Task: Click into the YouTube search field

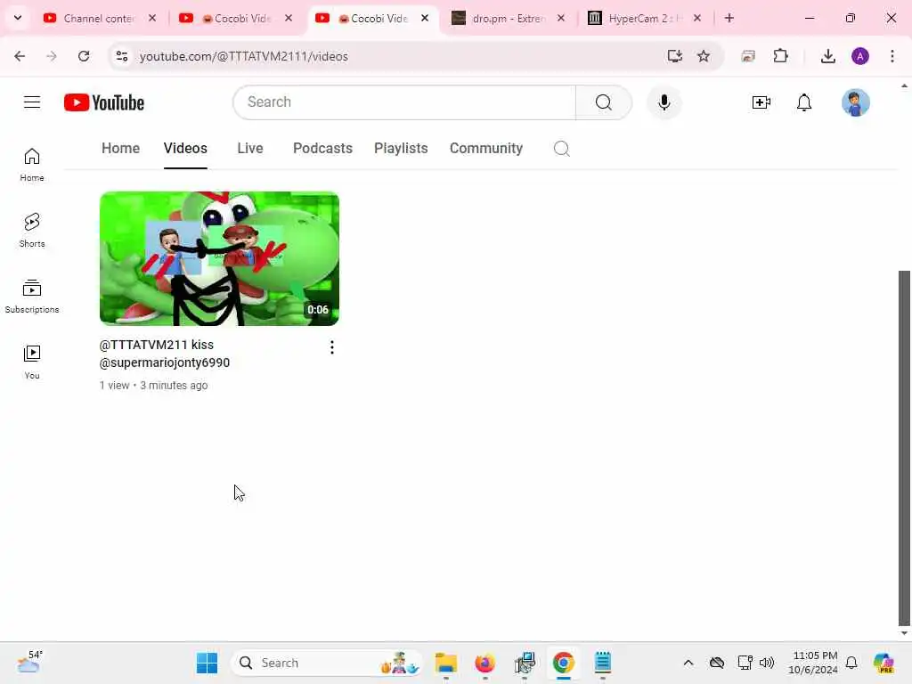Action: [x=404, y=102]
